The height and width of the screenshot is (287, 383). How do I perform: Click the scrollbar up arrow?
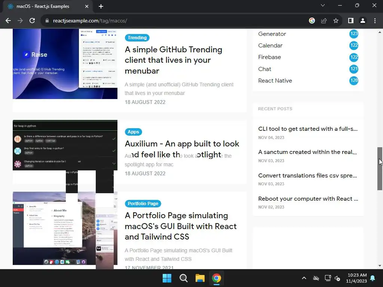[x=380, y=32]
